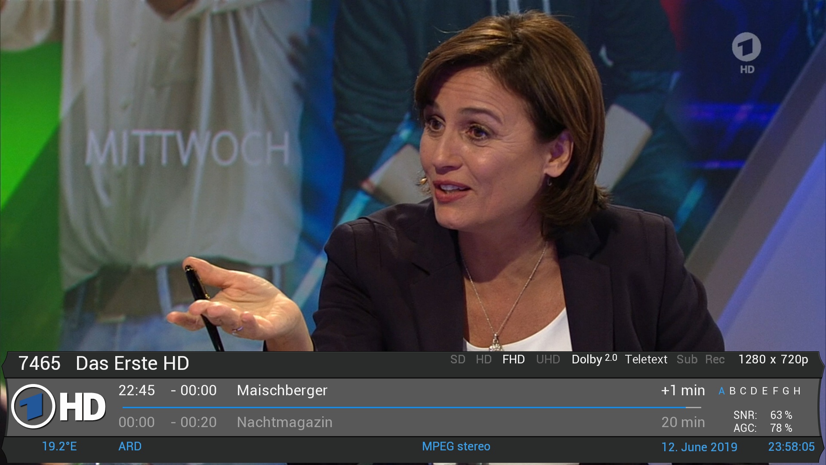826x465 pixels.
Task: Click the Das Erste HD channel name
Action: coord(133,363)
